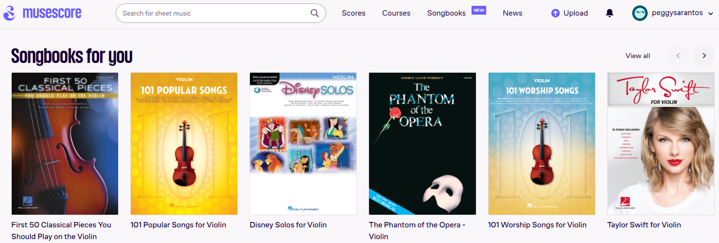Image resolution: width=719 pixels, height=243 pixels.
Task: Open the notifications bell
Action: [x=610, y=13]
